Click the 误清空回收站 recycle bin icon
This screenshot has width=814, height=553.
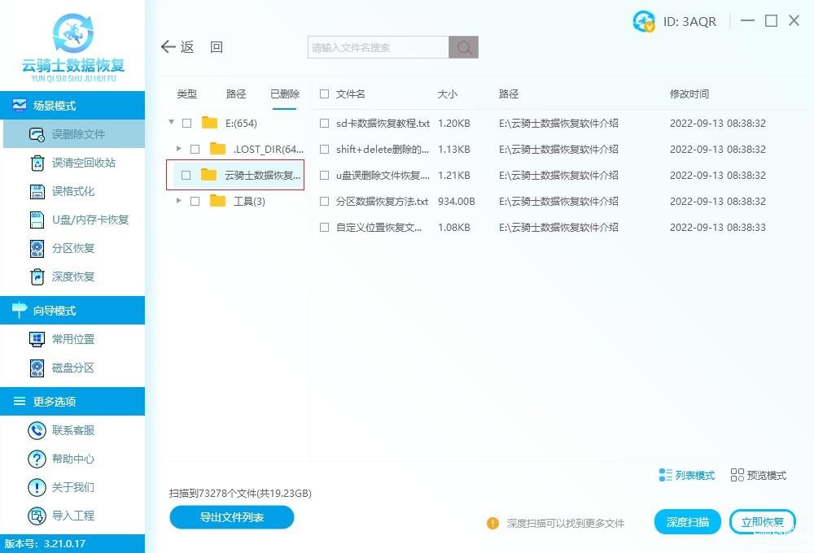tap(37, 163)
